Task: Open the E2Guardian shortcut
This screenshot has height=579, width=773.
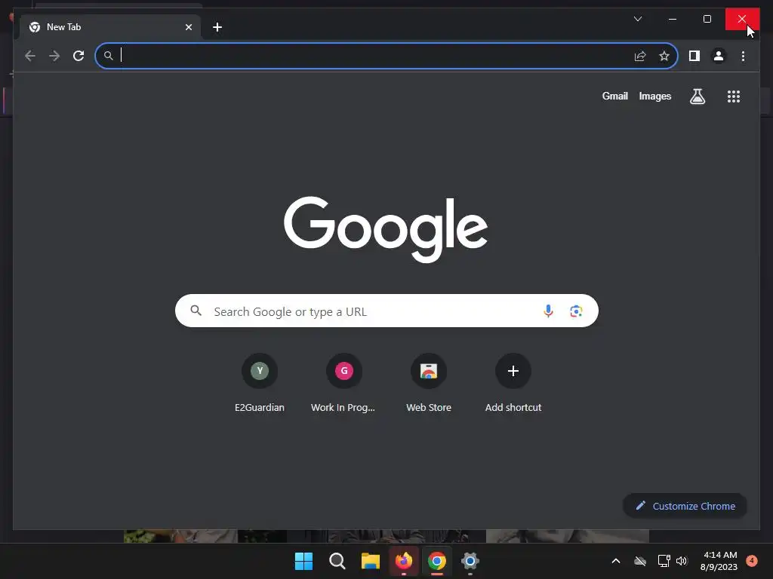Action: coord(260,384)
